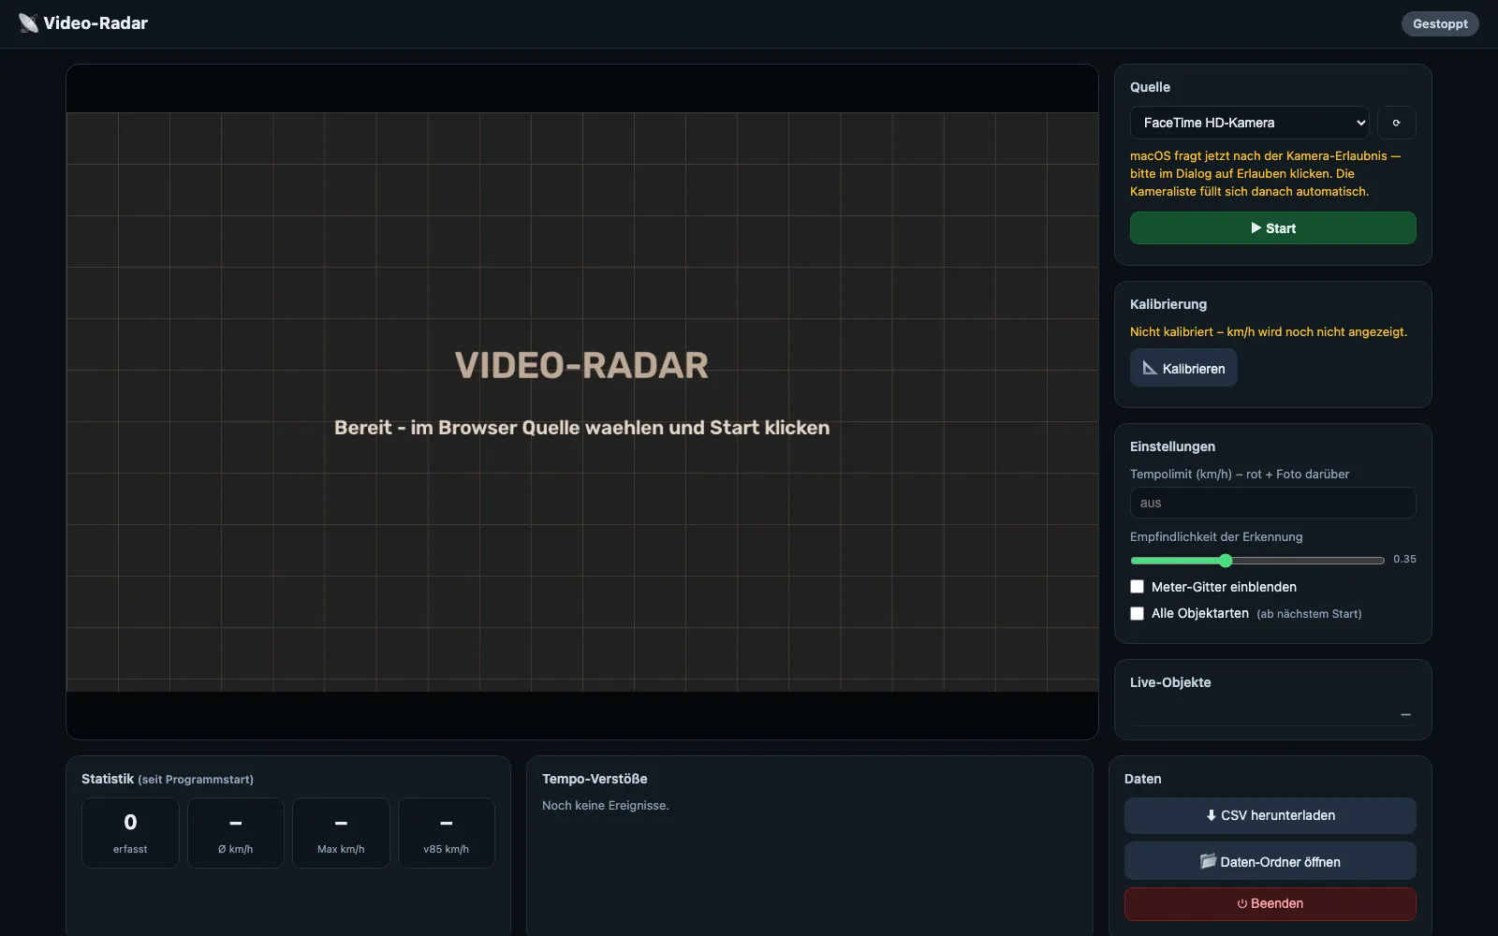Refresh the camera source list
Screen dimensions: 1498x936
[x=1396, y=123]
